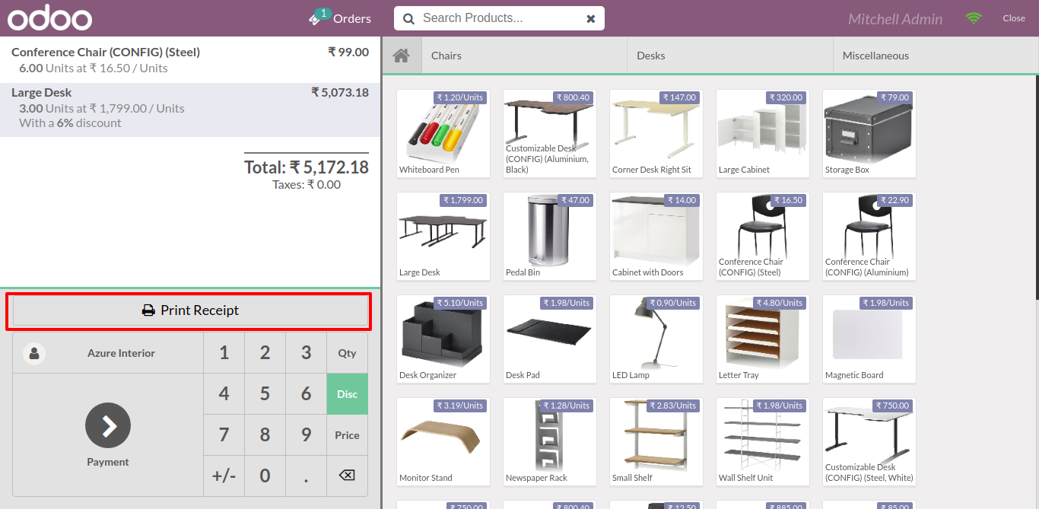Select the Cabinet with Doors product

click(656, 237)
